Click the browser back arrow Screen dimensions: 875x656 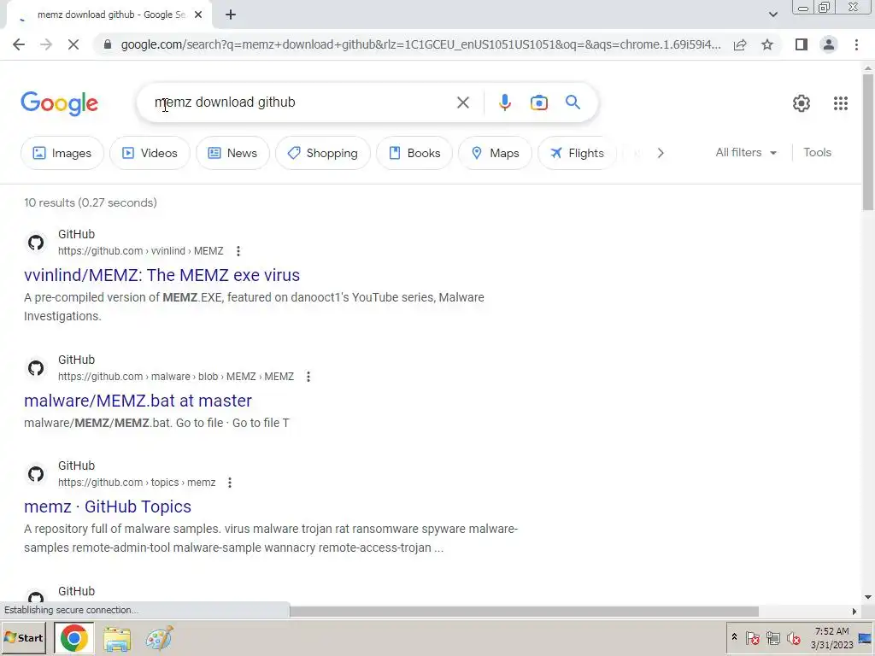[19, 44]
